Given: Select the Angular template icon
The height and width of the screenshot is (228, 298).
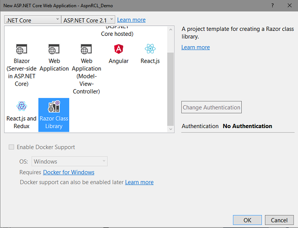Looking at the screenshot, I should pyautogui.click(x=118, y=49).
